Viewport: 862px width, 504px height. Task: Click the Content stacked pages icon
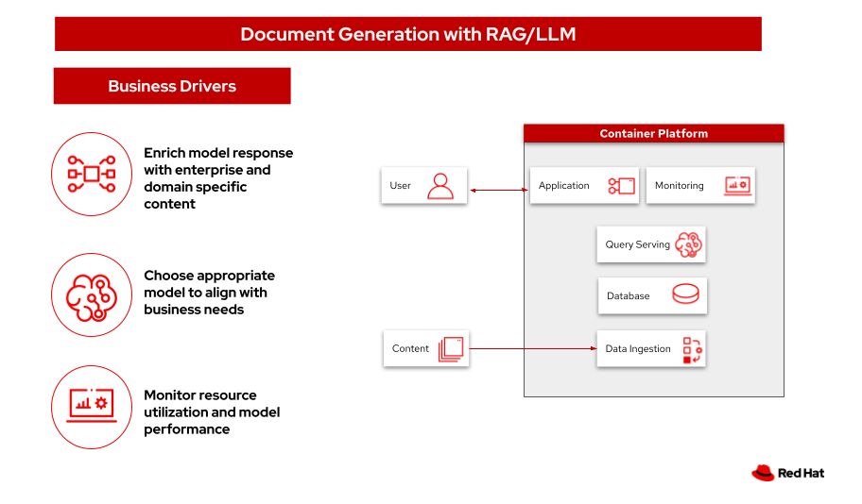(451, 349)
